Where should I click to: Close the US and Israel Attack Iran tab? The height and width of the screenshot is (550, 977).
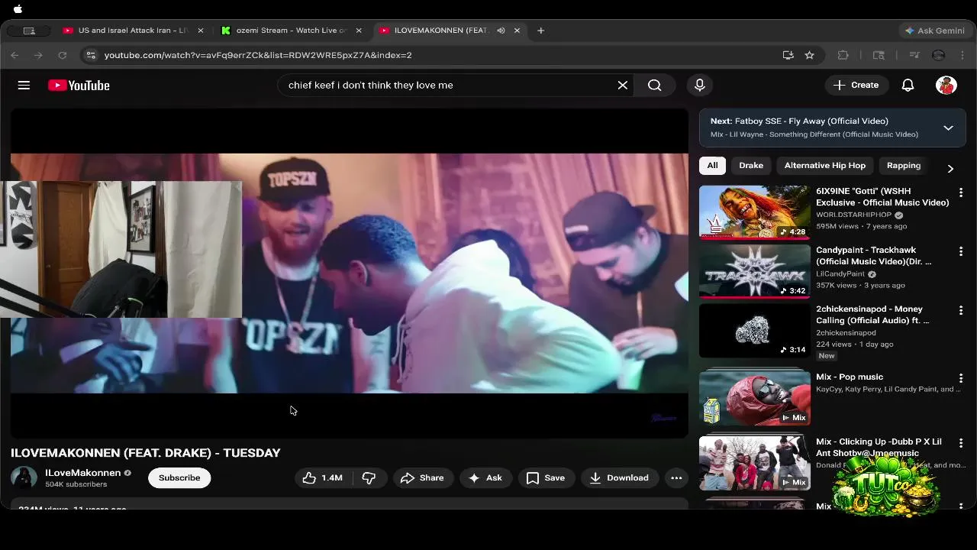point(201,31)
